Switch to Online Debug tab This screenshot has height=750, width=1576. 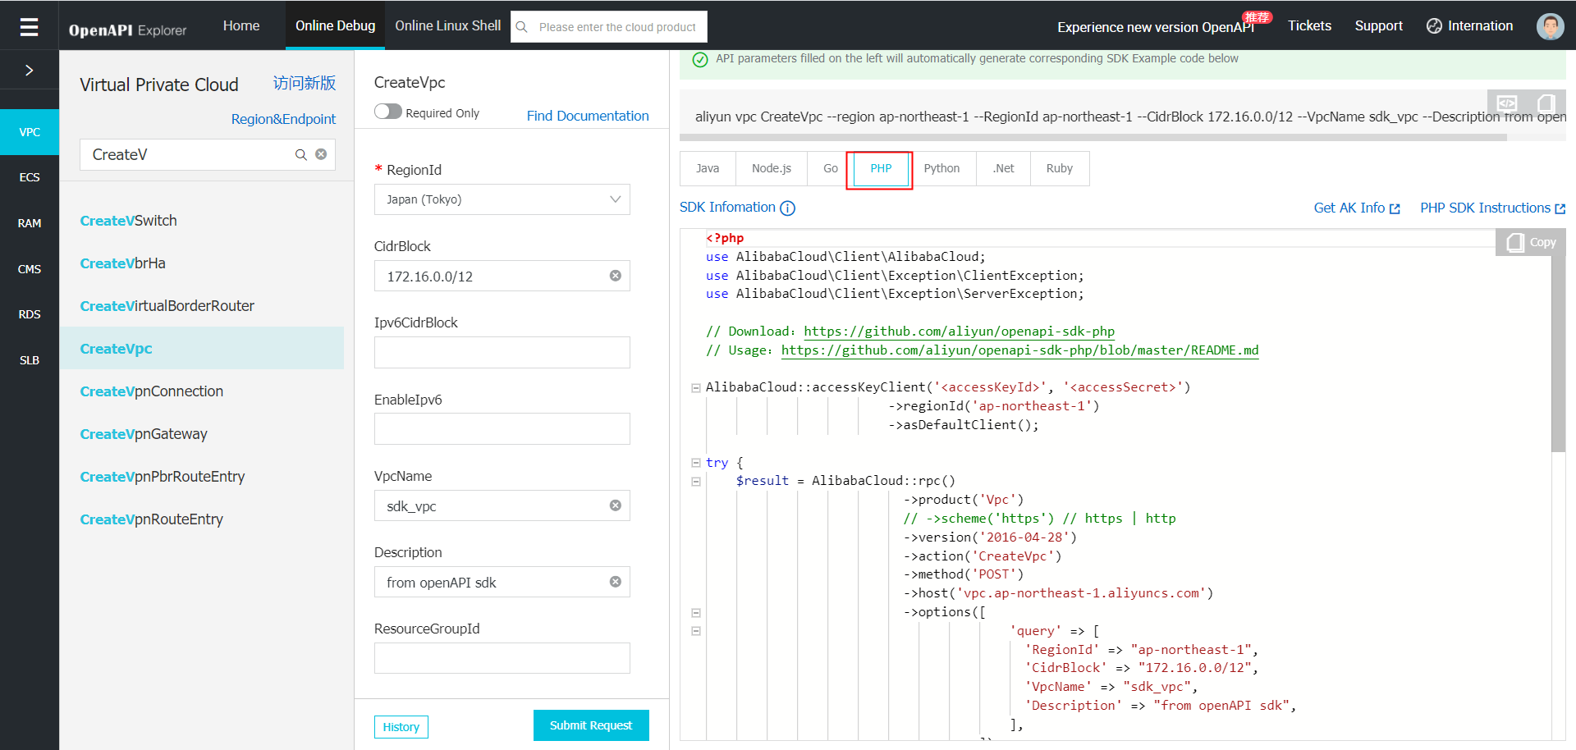(x=335, y=25)
